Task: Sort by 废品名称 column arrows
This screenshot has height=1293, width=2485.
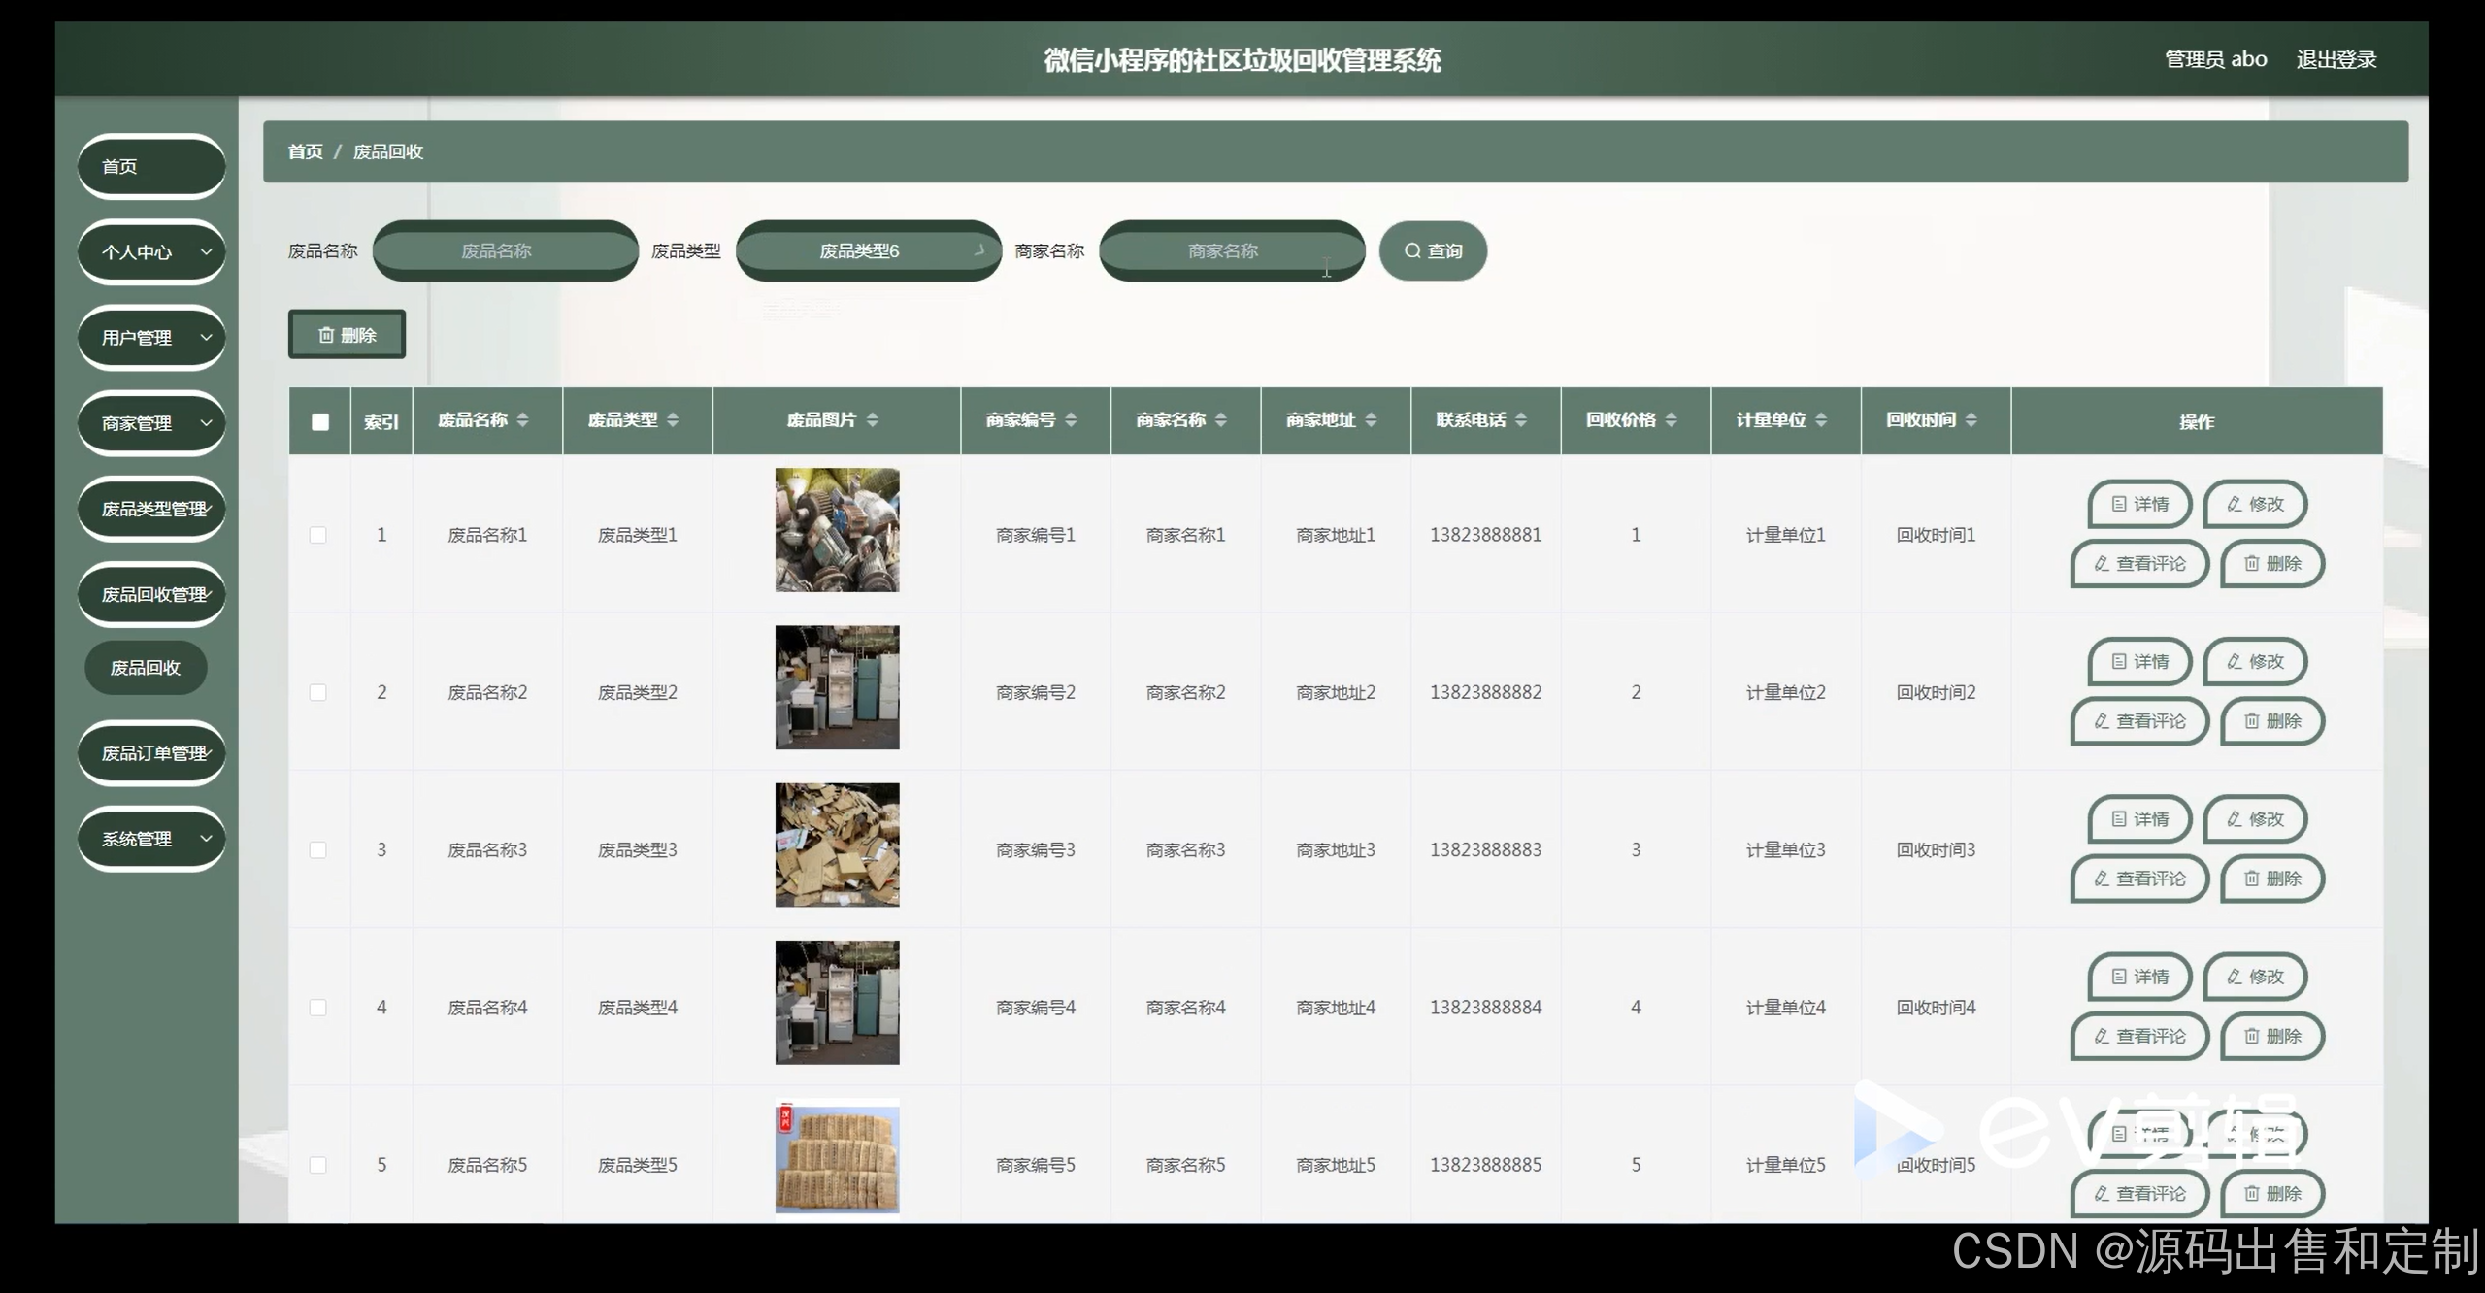Action: 523,420
